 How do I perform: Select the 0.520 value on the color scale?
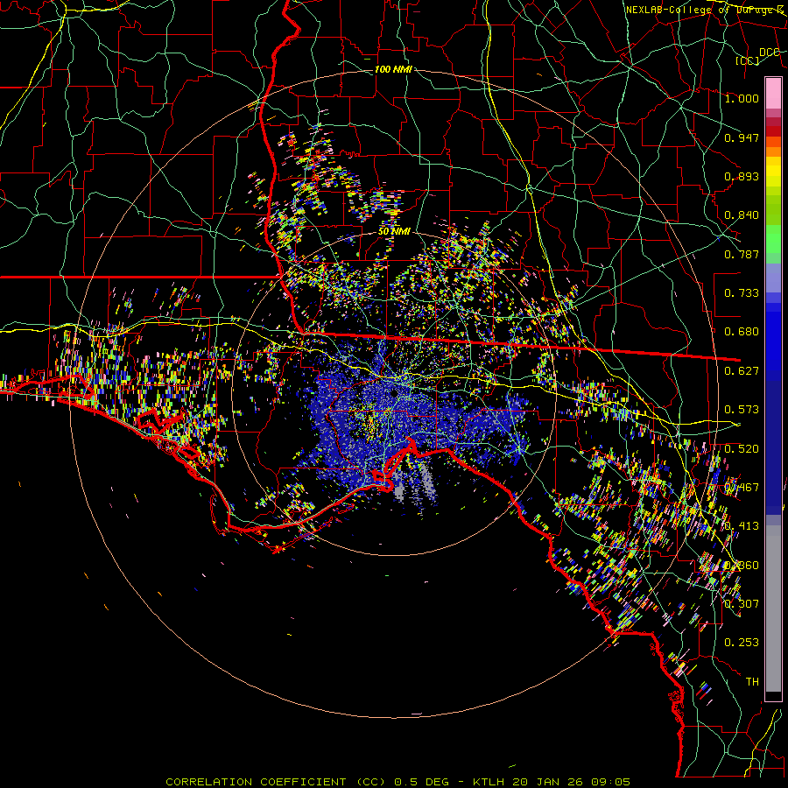tap(742, 449)
